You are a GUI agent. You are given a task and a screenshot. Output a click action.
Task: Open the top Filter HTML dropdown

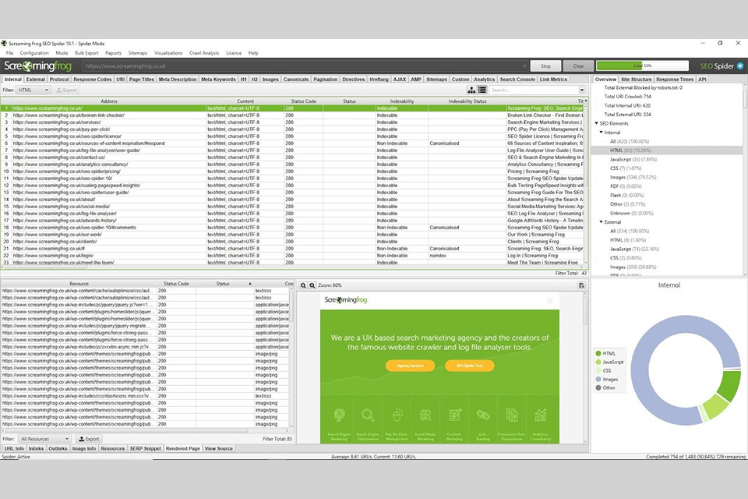pyautogui.click(x=34, y=90)
